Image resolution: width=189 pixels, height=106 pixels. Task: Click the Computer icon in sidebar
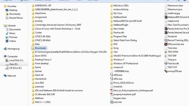5,56
